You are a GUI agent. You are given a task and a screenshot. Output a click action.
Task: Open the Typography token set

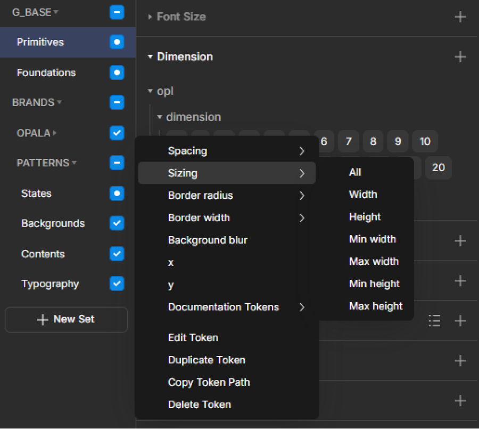click(50, 284)
